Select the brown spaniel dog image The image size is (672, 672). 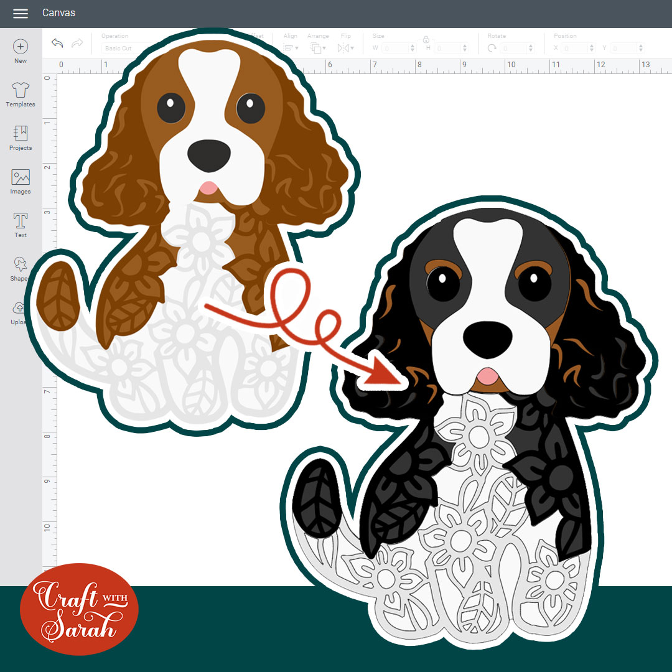point(193,231)
